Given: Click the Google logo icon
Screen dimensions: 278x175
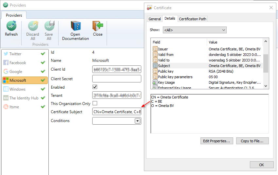Looking at the screenshot, I should tap(6, 71).
